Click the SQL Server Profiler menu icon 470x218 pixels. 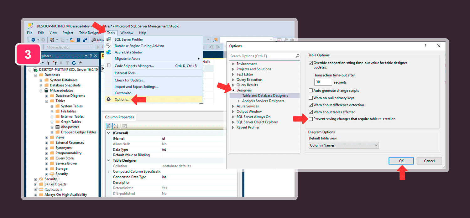coord(109,39)
